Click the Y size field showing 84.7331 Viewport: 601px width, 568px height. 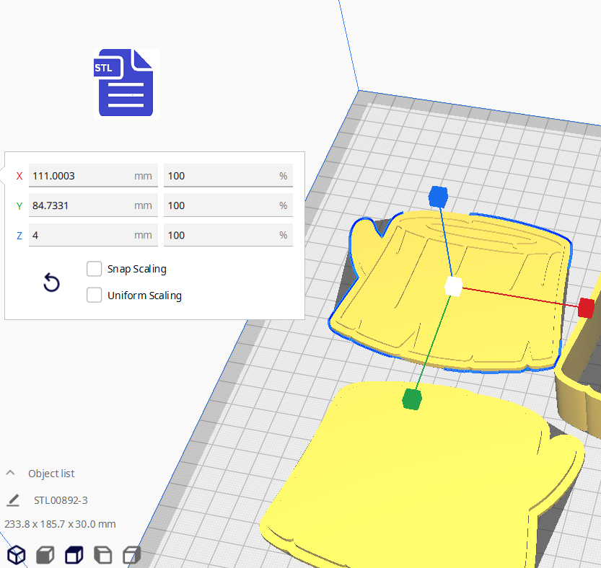click(x=79, y=205)
